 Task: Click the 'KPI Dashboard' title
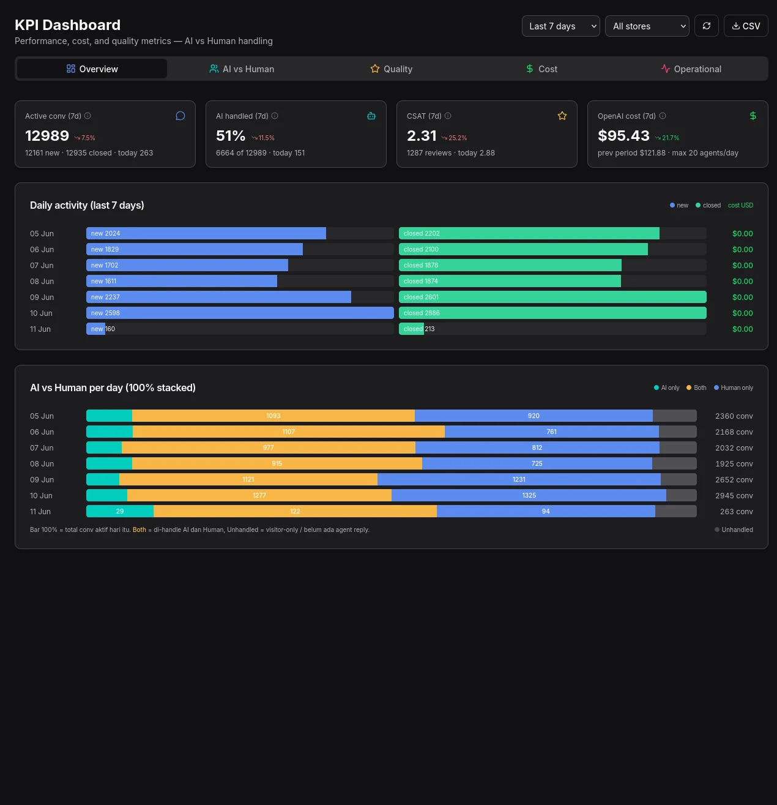(x=67, y=25)
